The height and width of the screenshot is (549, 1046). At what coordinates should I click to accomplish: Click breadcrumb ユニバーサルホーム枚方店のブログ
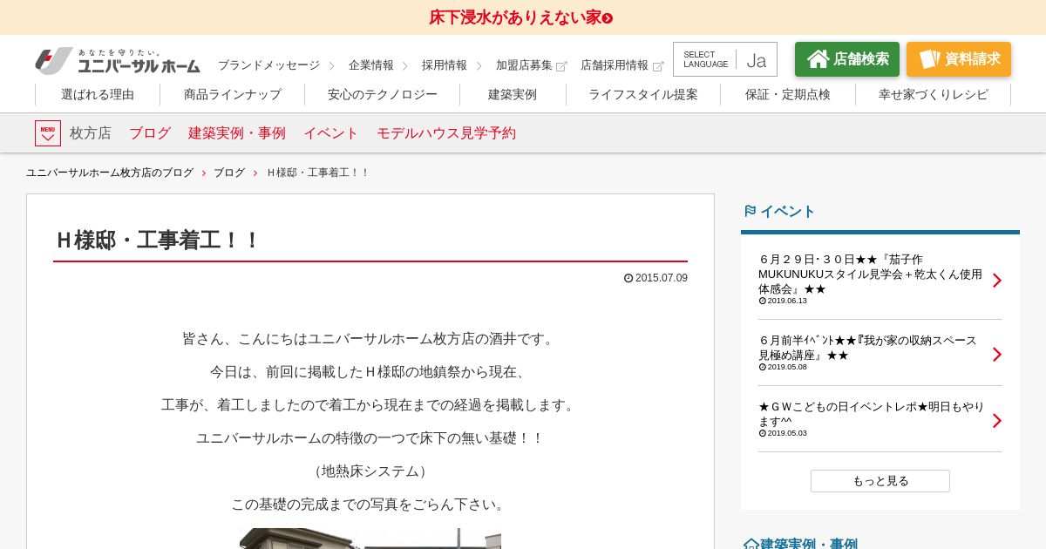coord(110,173)
